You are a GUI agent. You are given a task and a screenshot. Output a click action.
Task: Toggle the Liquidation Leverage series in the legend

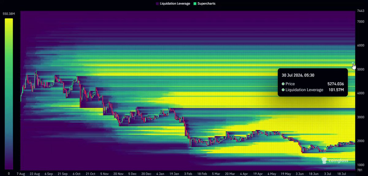173,4
